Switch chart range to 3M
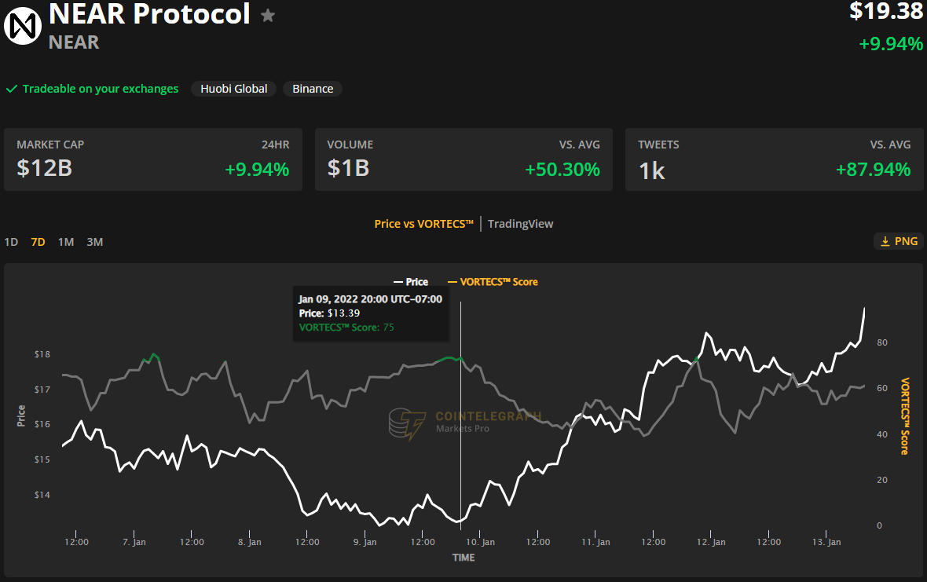This screenshot has width=927, height=582. pyautogui.click(x=94, y=242)
